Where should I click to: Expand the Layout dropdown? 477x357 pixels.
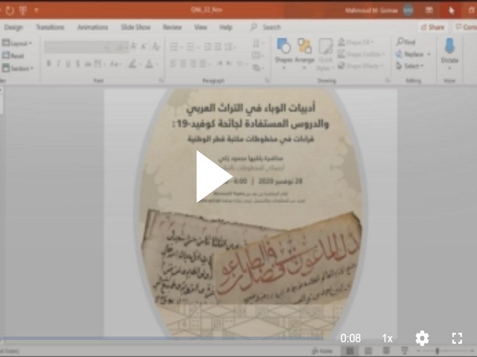[x=17, y=43]
